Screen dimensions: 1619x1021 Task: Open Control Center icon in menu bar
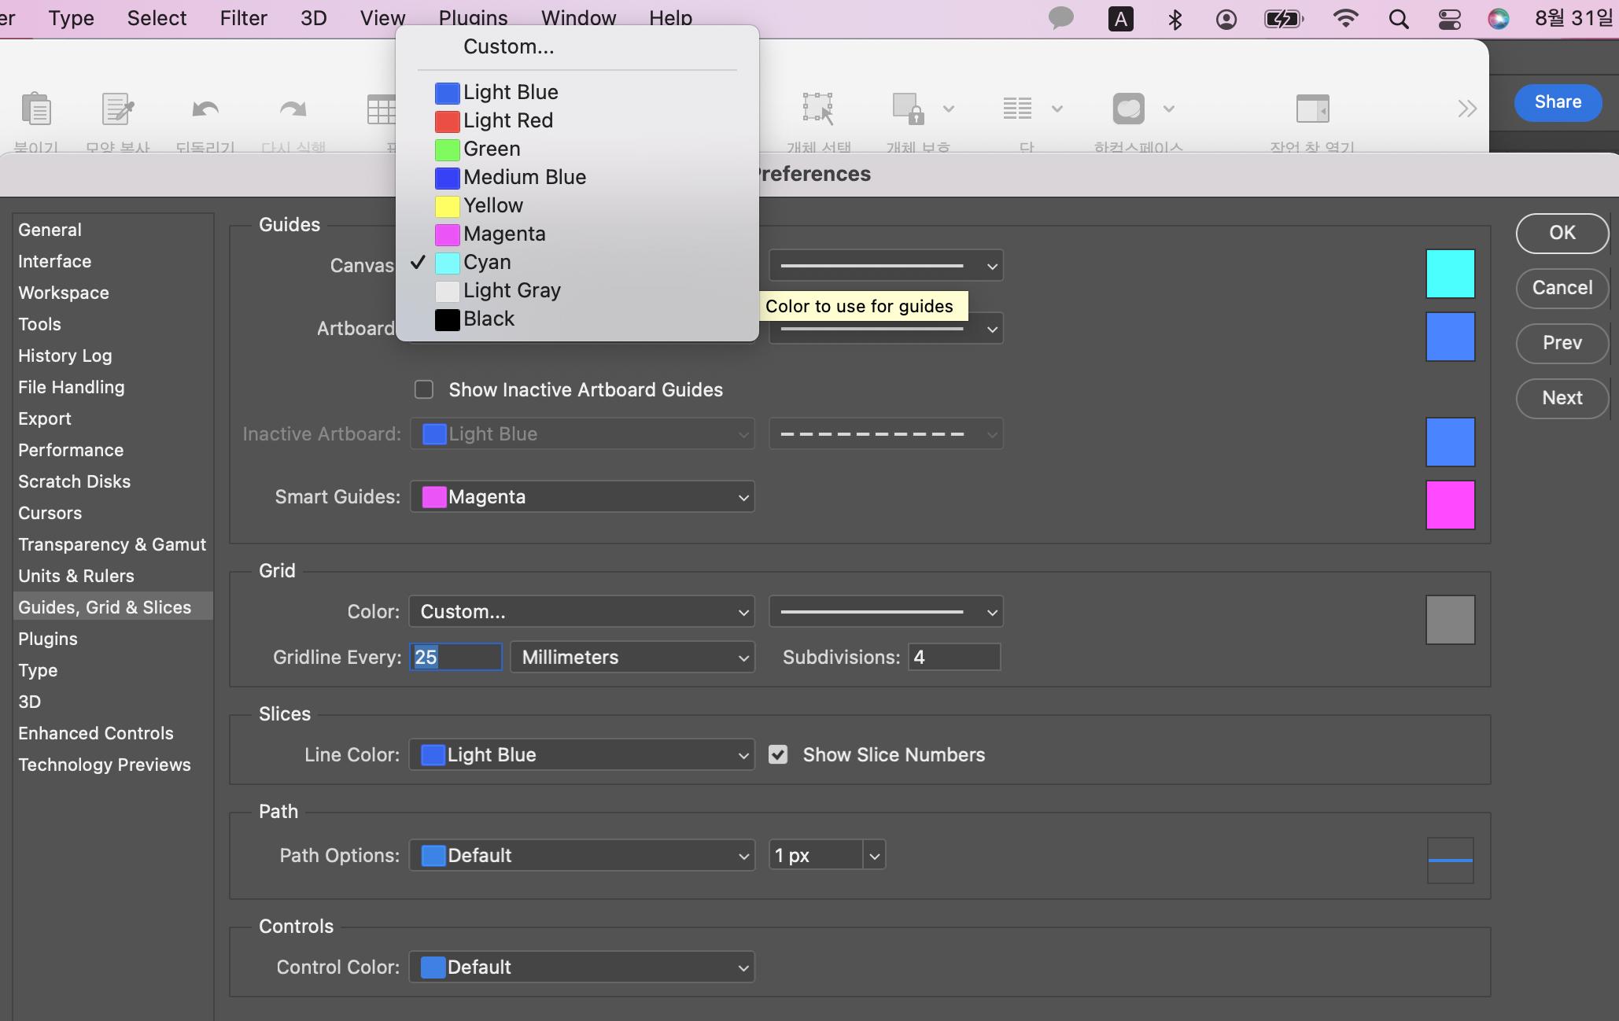[1449, 18]
